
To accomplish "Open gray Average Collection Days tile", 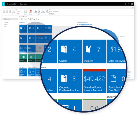I will click(x=40, y=49).
